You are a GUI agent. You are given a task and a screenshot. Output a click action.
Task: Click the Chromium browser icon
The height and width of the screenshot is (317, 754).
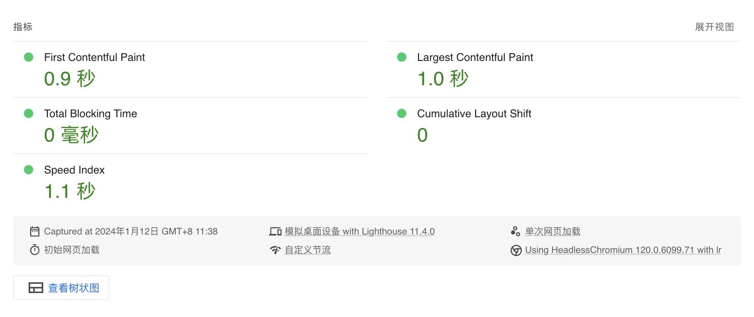point(516,250)
